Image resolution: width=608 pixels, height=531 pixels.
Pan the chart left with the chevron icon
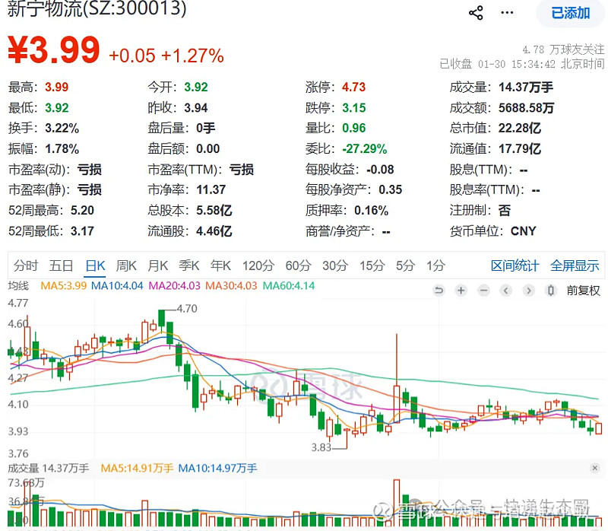coord(506,291)
